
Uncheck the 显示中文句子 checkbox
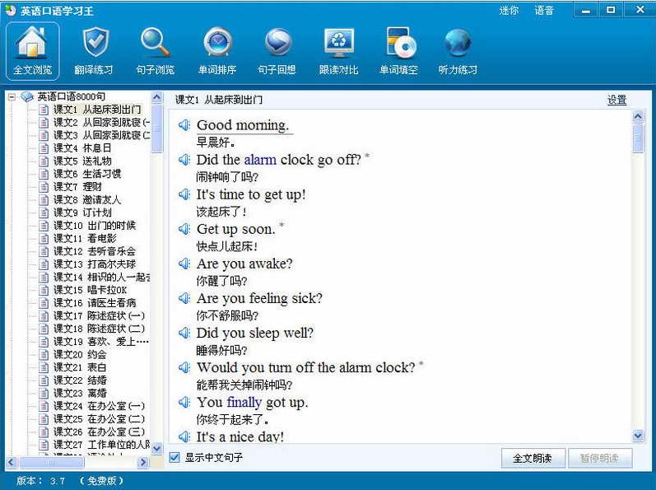(174, 457)
